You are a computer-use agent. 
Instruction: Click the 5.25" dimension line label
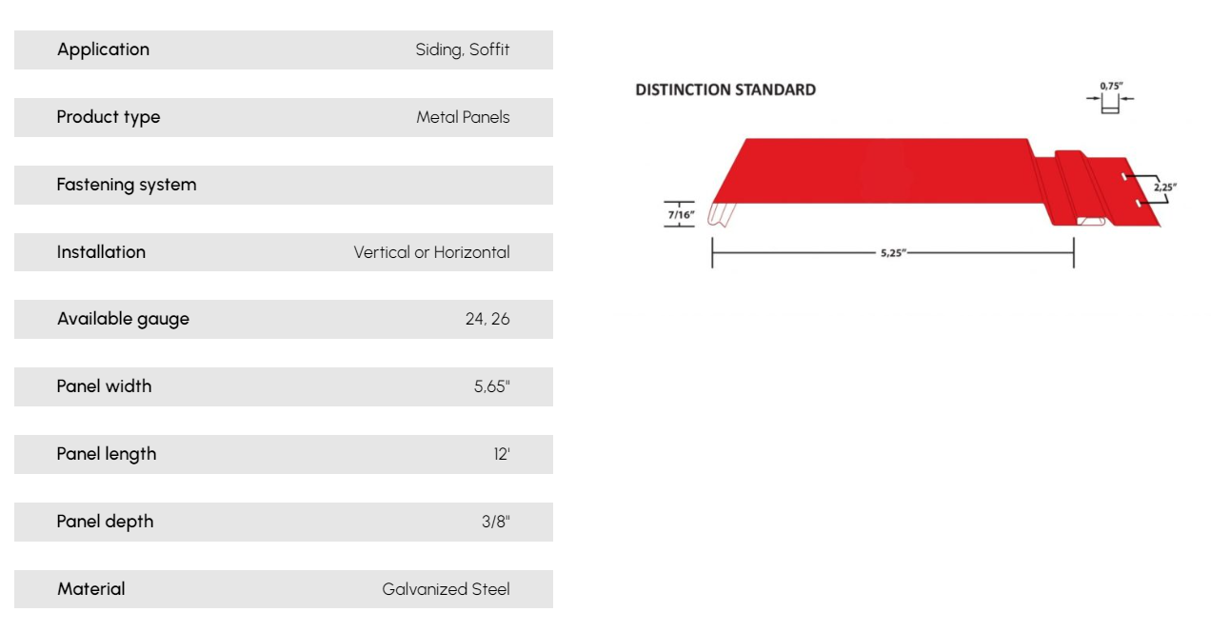coord(893,253)
